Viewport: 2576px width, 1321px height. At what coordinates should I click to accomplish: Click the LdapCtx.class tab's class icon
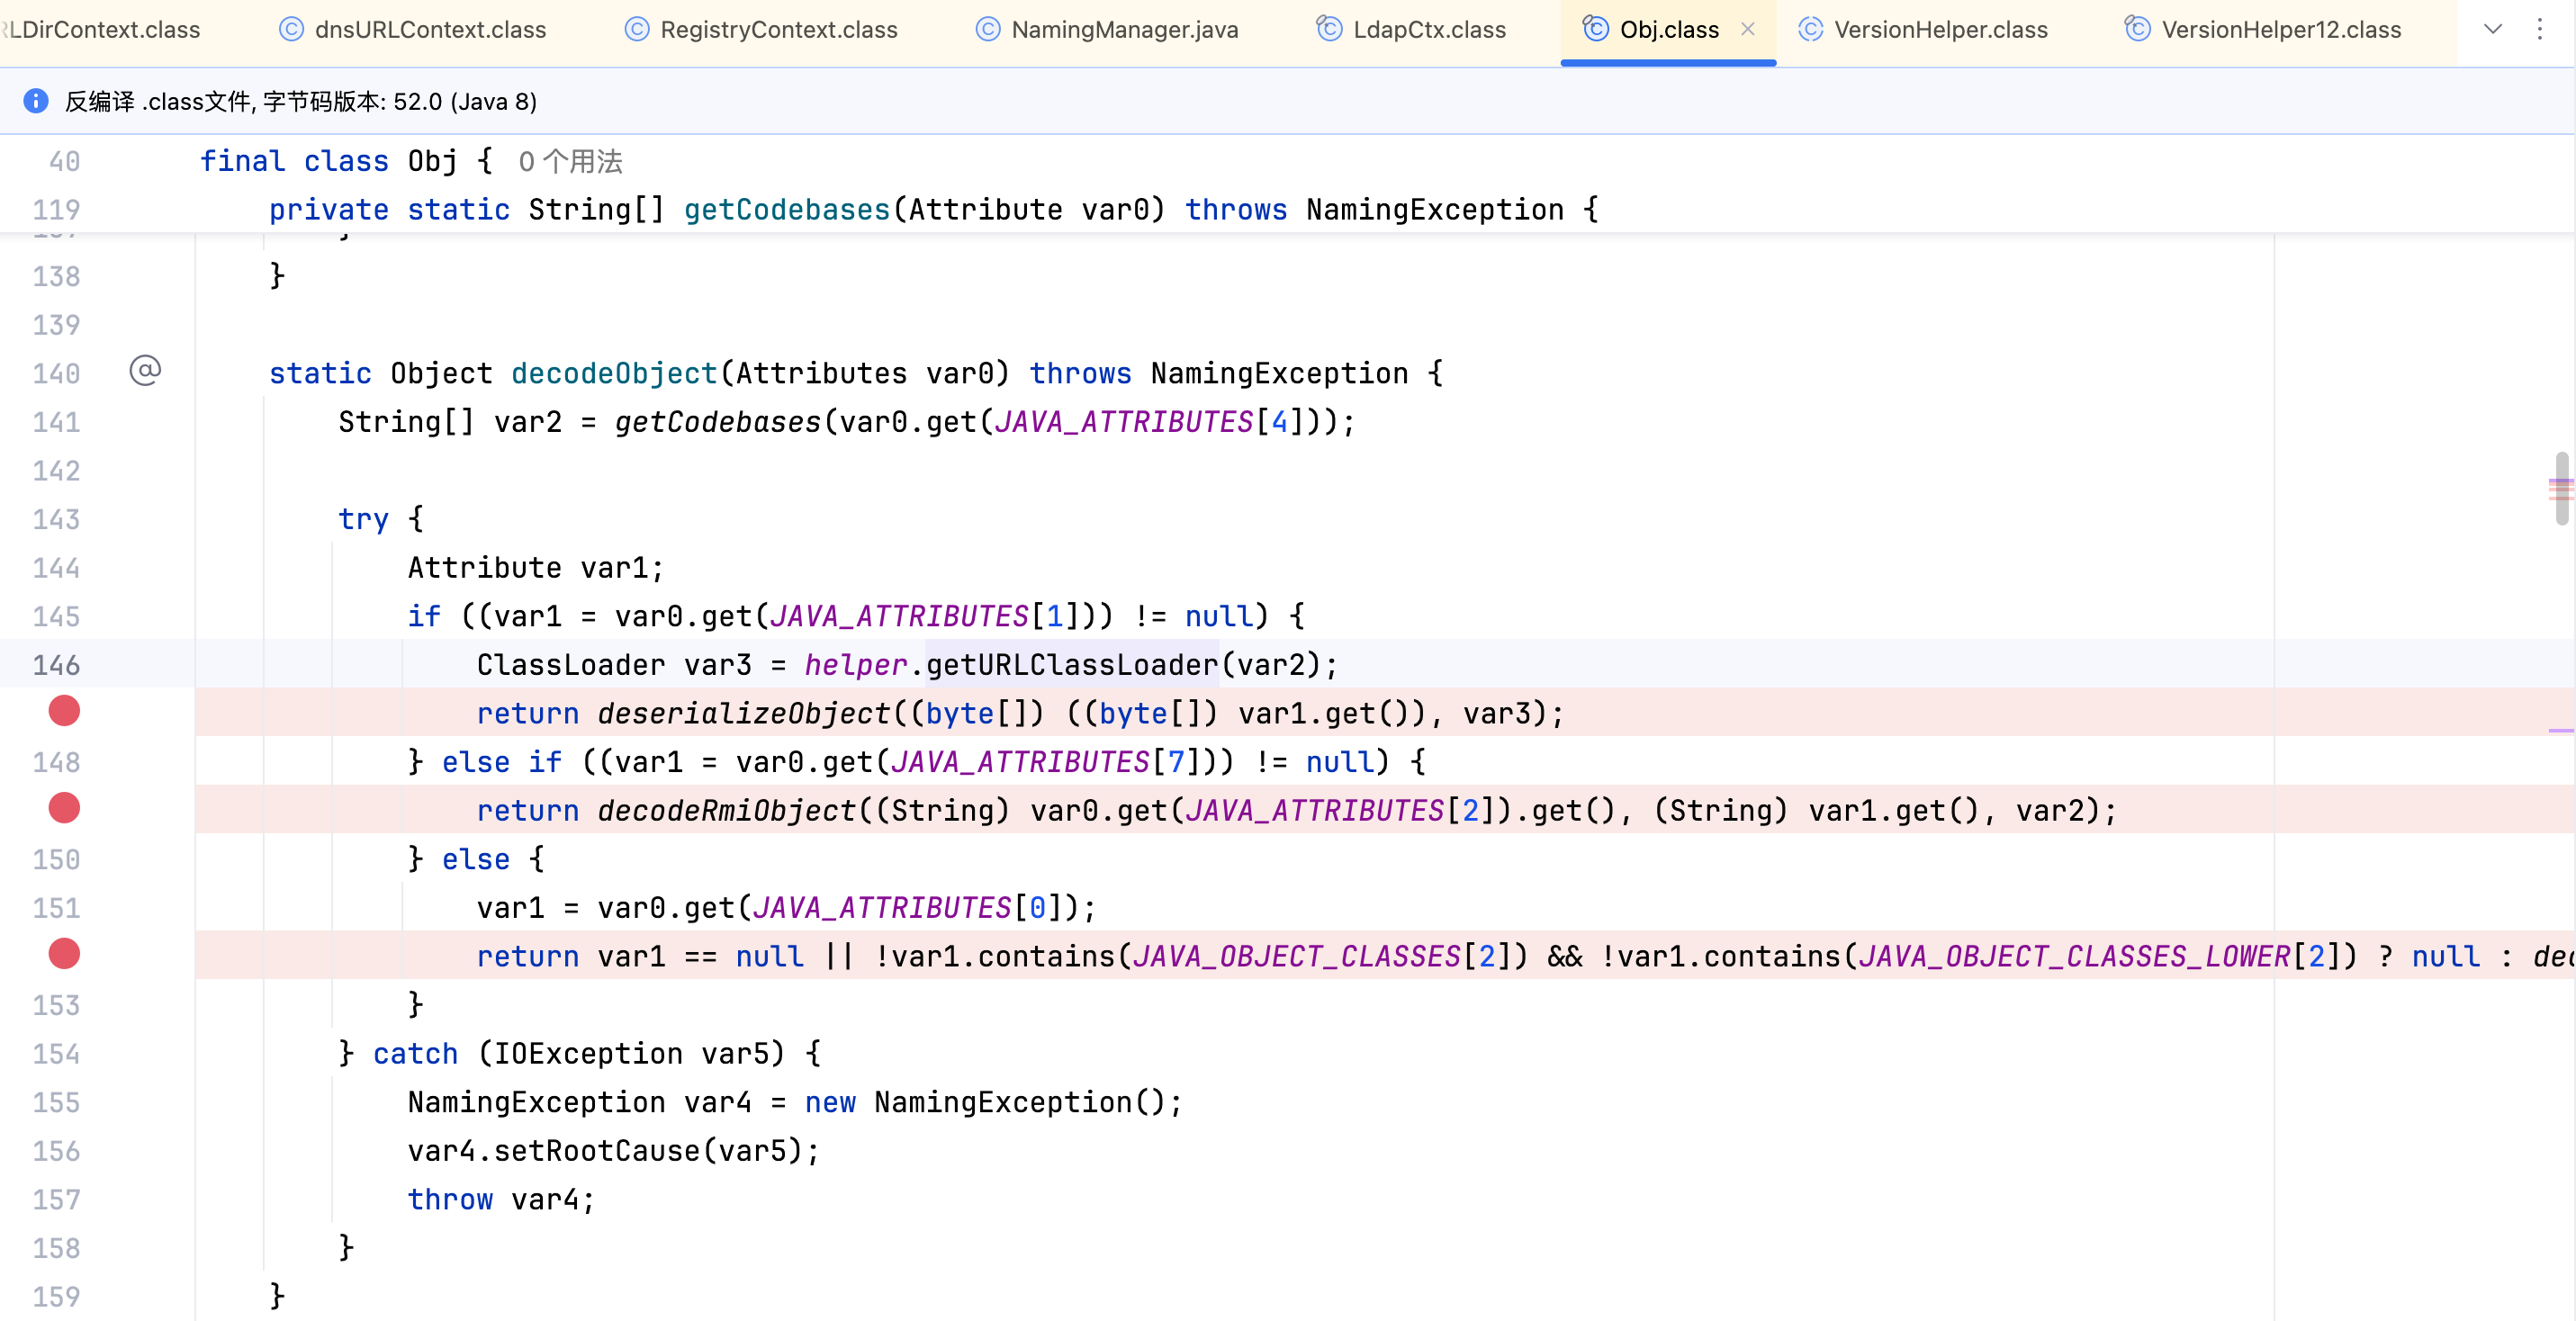(1329, 29)
